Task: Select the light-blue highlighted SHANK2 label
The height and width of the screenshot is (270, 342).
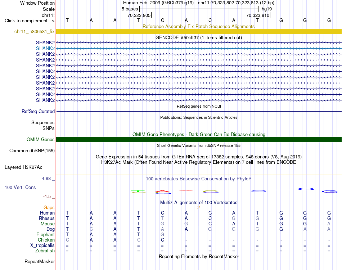Action: point(45,48)
